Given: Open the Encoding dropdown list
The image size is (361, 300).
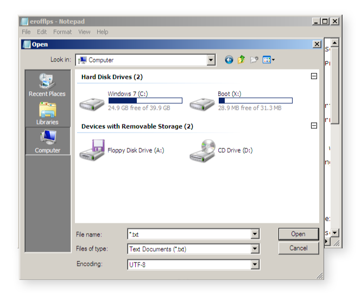Looking at the screenshot, I should pyautogui.click(x=255, y=265).
